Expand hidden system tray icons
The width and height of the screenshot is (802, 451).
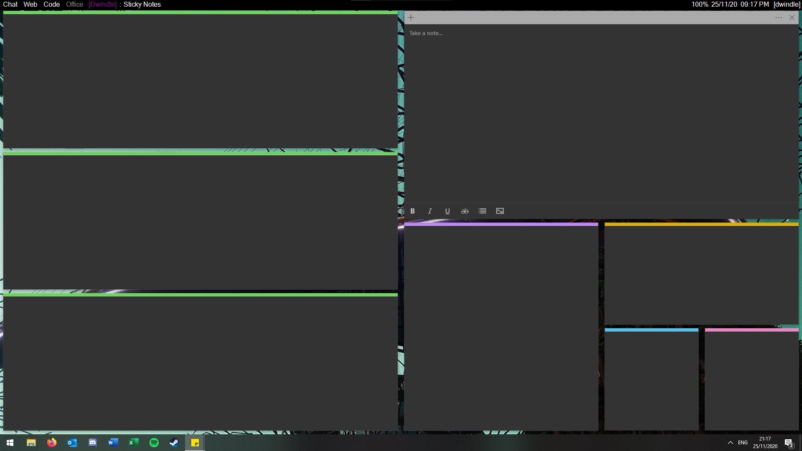[730, 443]
